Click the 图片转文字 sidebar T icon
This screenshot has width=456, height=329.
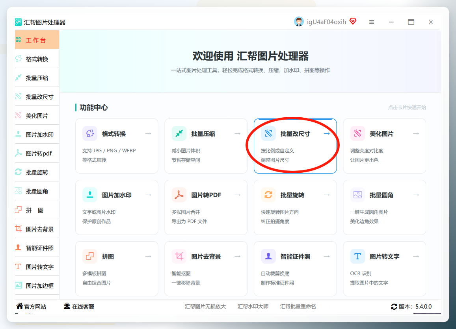[18, 266]
